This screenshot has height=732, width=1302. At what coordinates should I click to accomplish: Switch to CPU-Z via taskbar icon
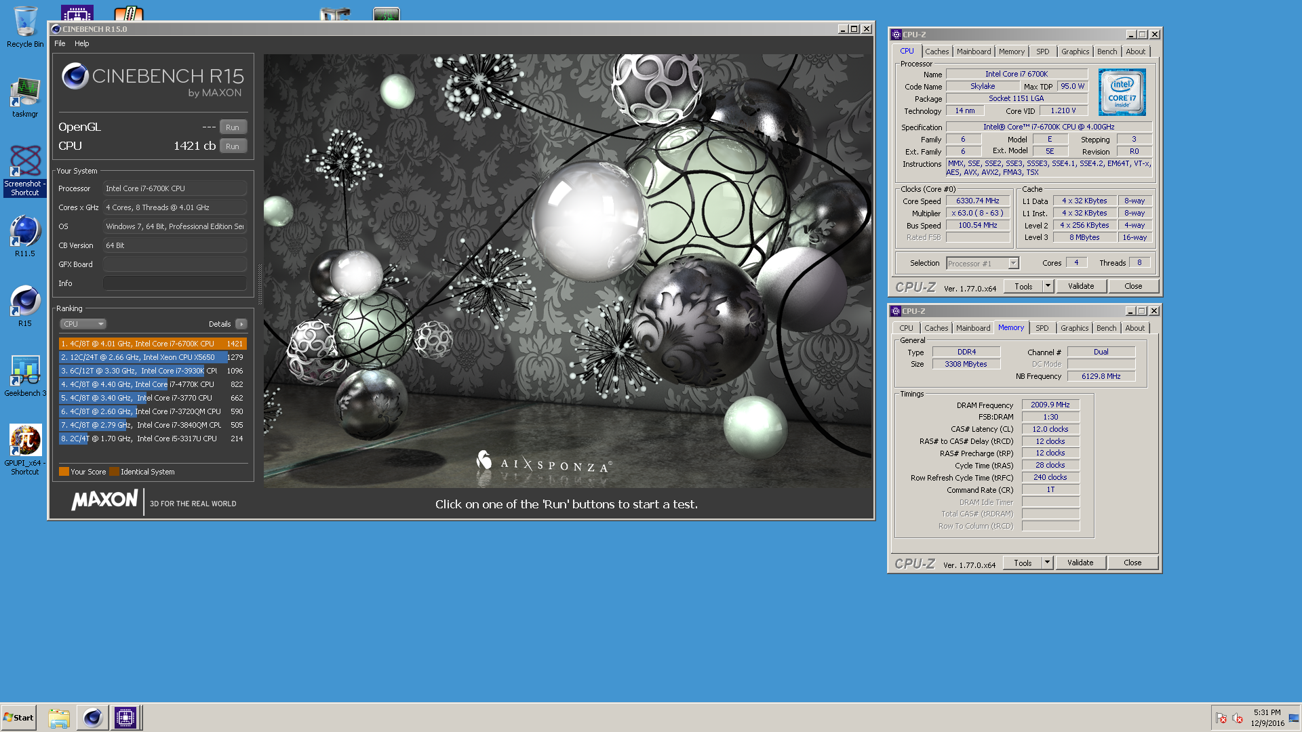click(x=125, y=718)
